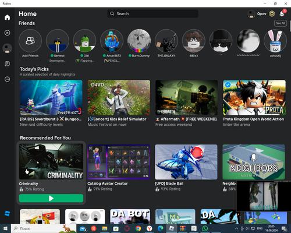Screen dimensions: 291x233
Task: Open the notifications bell icon
Action: click(282, 13)
